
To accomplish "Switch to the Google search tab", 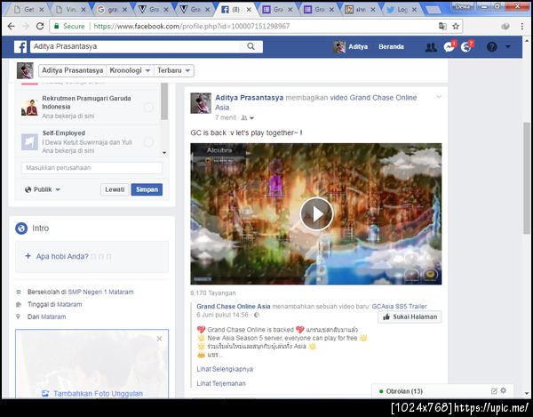I will [x=111, y=10].
